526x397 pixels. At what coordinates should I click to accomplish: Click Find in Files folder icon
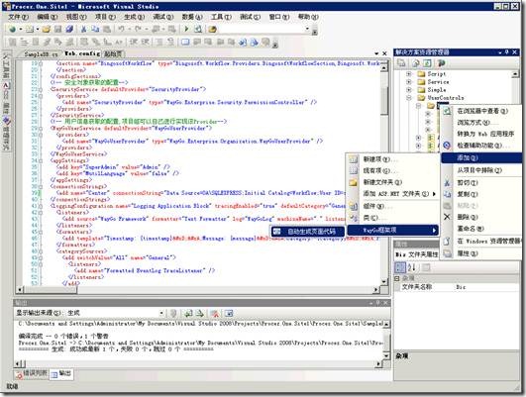point(212,30)
